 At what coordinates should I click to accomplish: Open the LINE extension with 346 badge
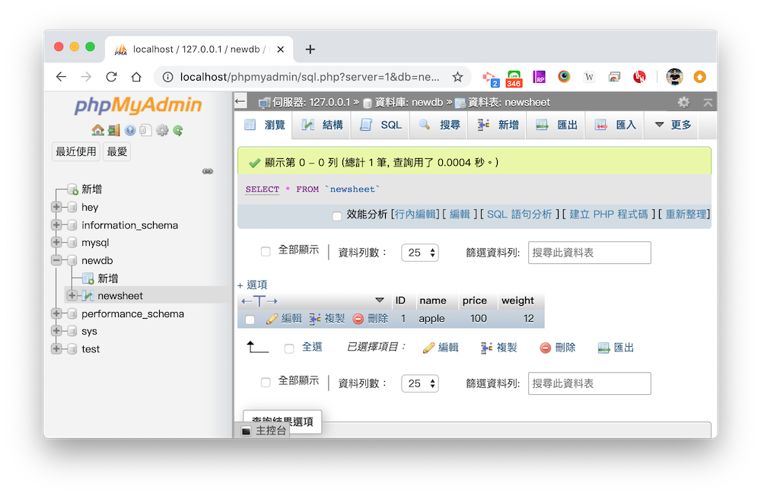coord(514,78)
